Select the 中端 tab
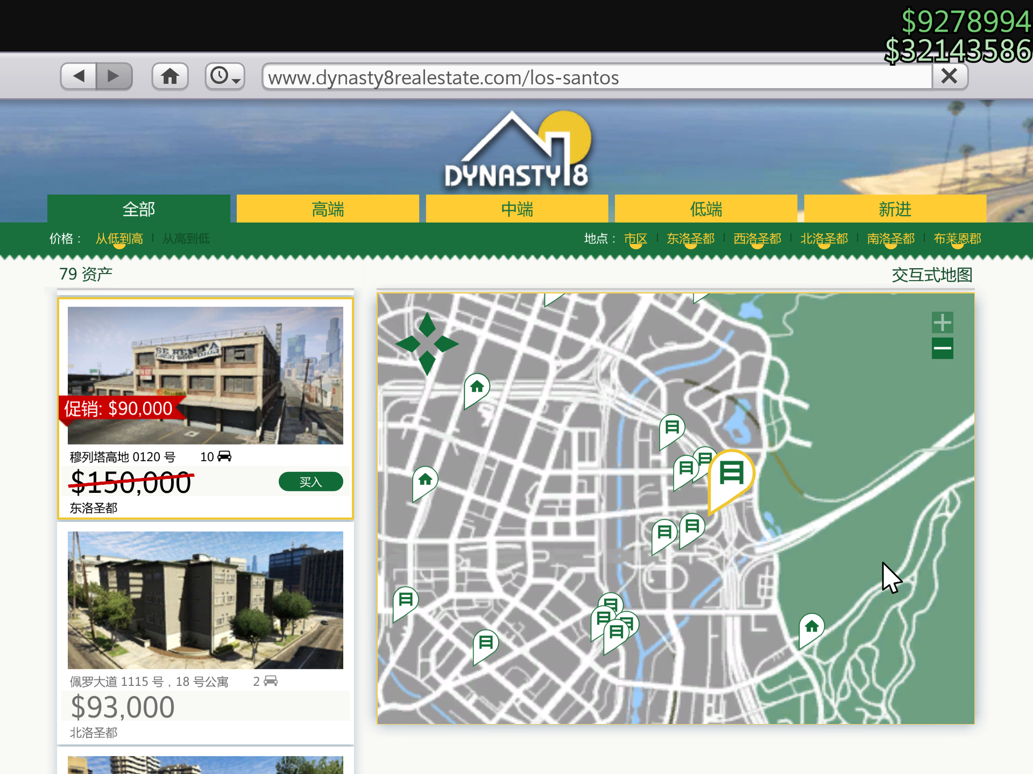 tap(517, 209)
